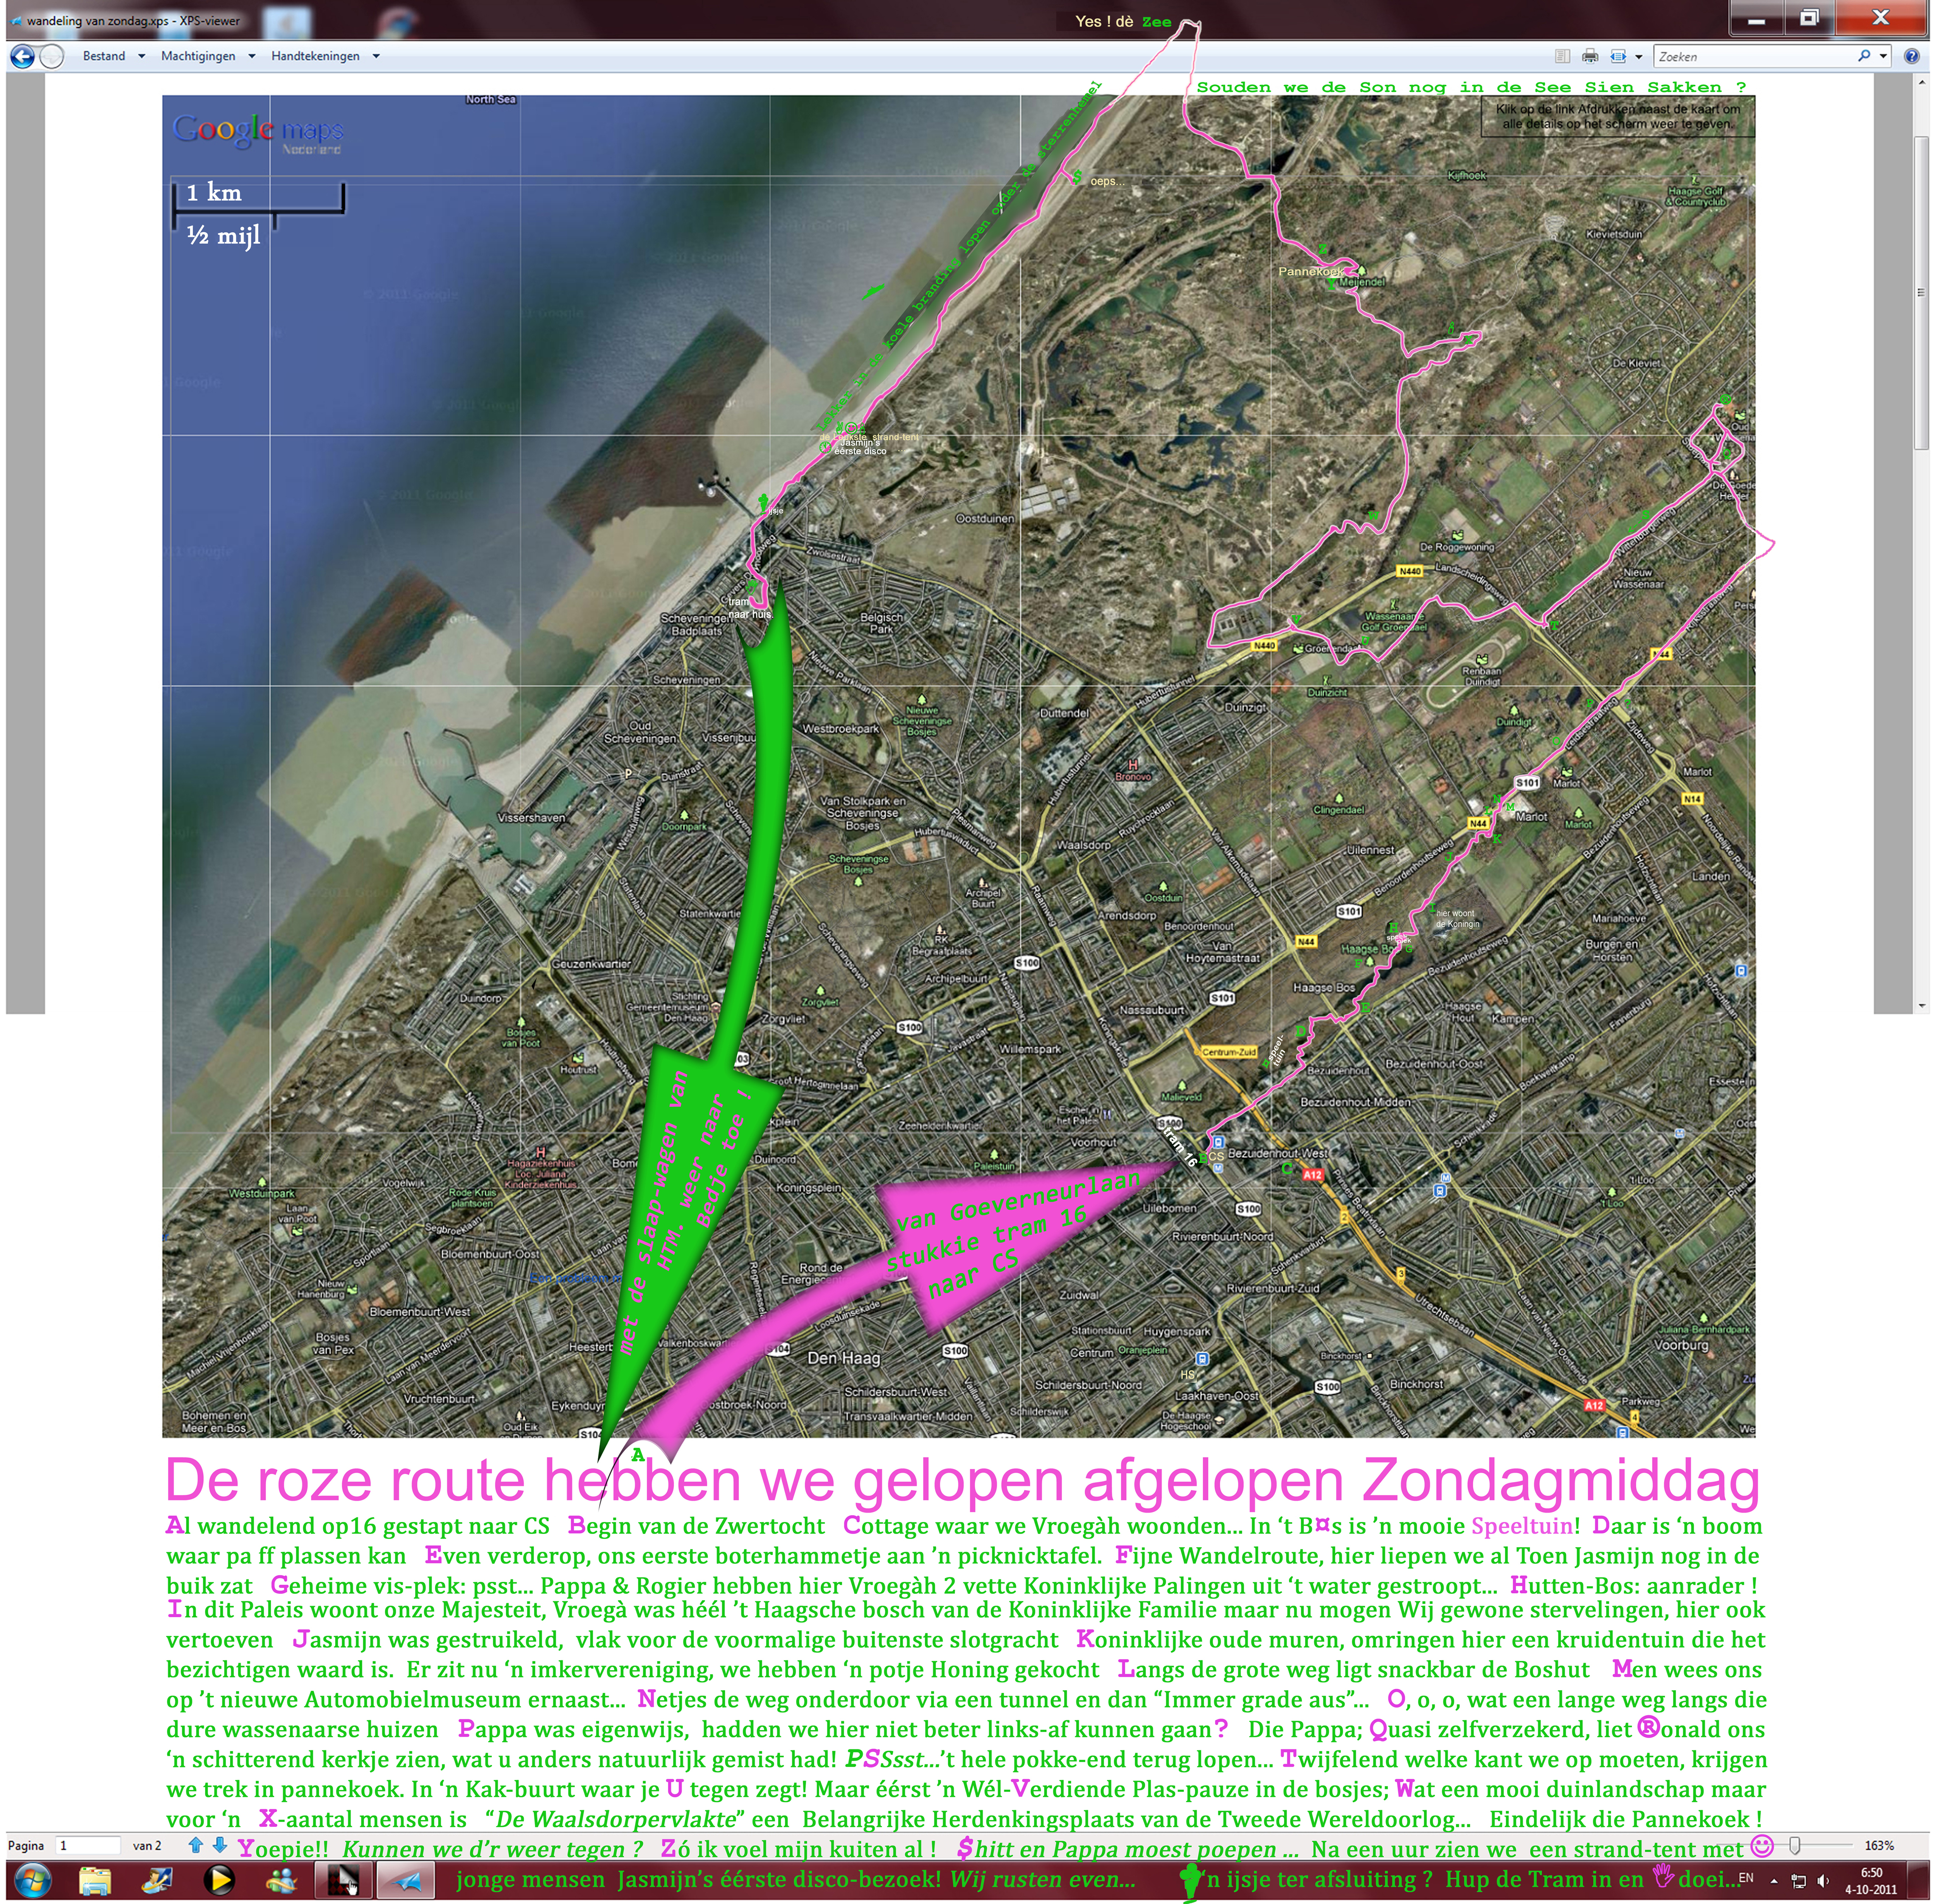Screen dimensions: 1935x1904
Task: Go back with the blue arrow
Action: tap(22, 57)
